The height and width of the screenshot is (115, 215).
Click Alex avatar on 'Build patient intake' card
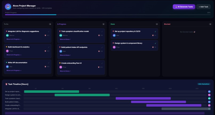(x=61, y=51)
